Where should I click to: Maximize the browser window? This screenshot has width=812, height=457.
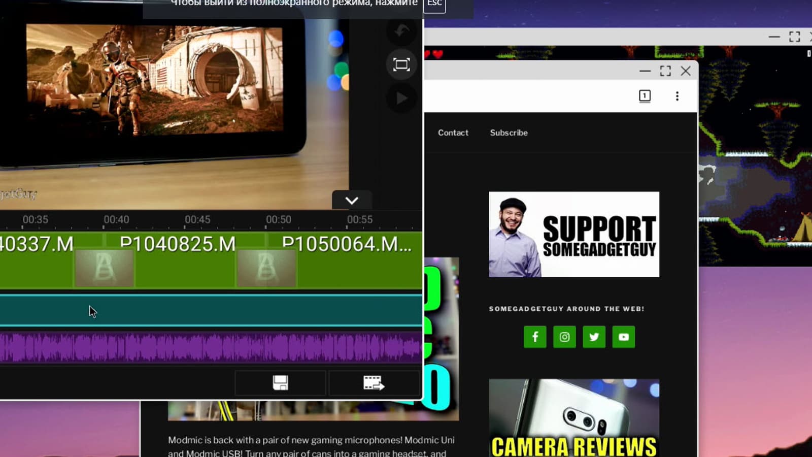pos(665,71)
